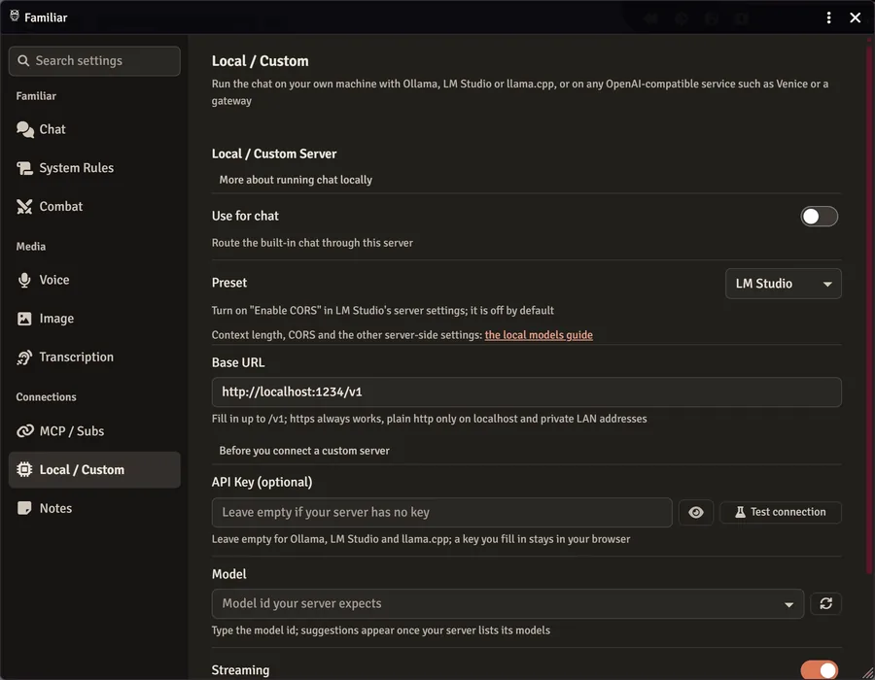
Task: Click the Model section label
Action: tap(228, 574)
